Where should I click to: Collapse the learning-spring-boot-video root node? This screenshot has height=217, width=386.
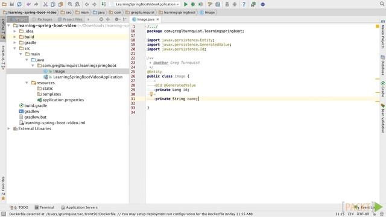coord(9,25)
